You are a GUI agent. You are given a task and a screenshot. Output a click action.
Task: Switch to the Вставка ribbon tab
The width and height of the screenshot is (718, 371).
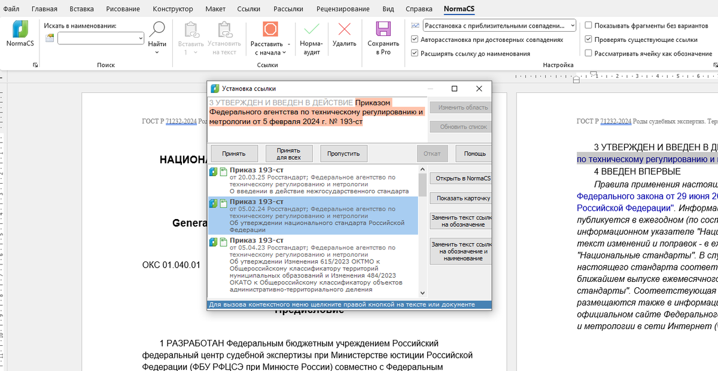81,9
